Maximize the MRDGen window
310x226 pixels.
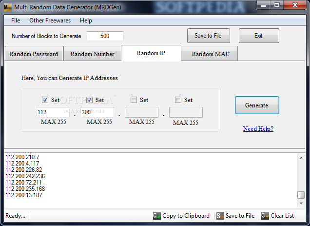pos(277,5)
